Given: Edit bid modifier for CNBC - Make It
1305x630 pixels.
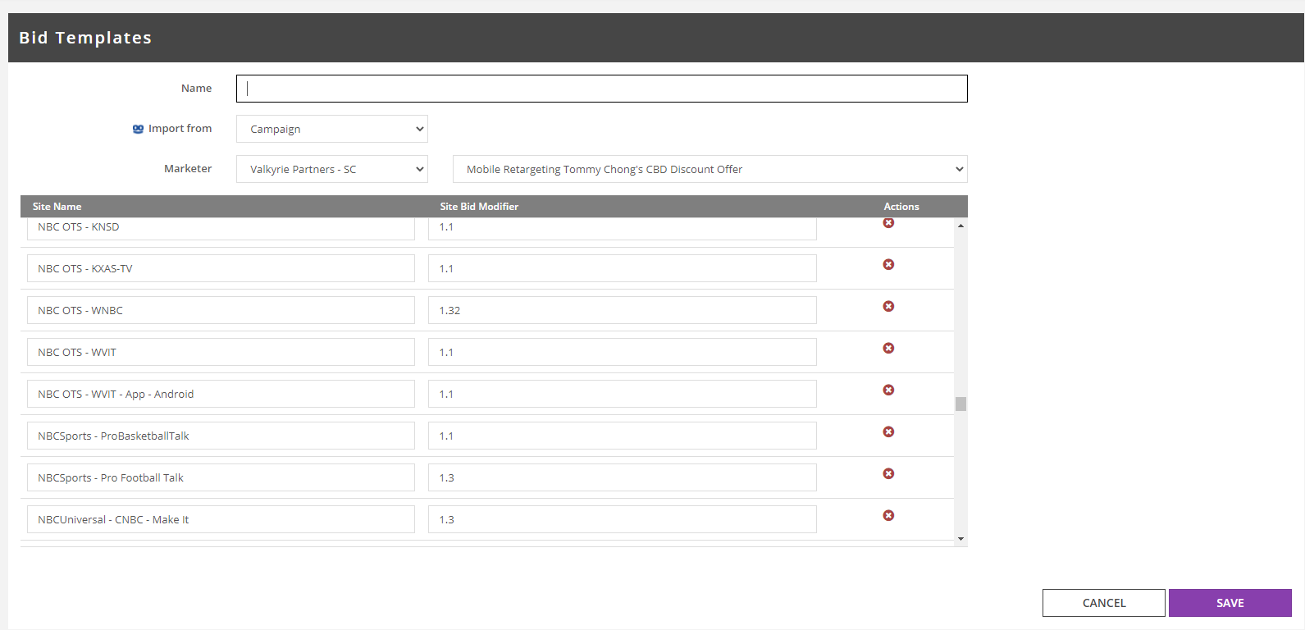Looking at the screenshot, I should pos(623,519).
